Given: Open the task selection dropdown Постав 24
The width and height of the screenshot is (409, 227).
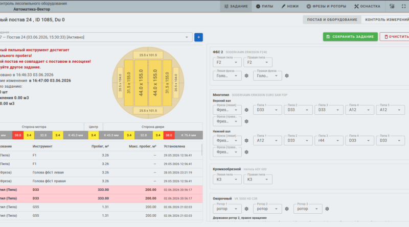Looking at the screenshot, I should coord(95,37).
